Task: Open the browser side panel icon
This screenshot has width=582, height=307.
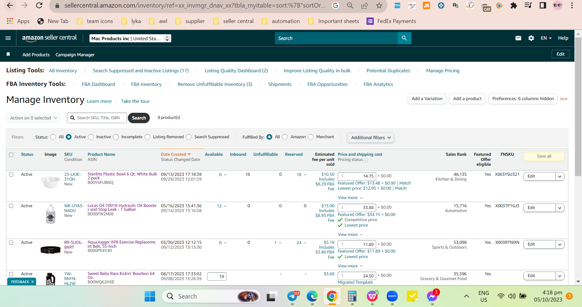Action: (x=543, y=5)
